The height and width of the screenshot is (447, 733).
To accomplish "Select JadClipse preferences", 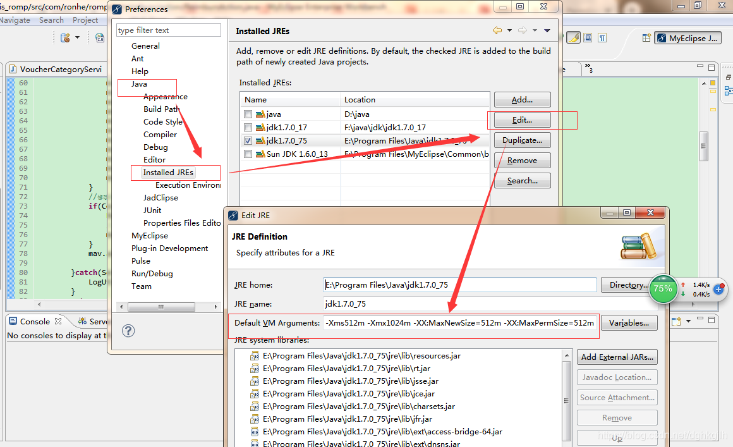I will [x=161, y=197].
